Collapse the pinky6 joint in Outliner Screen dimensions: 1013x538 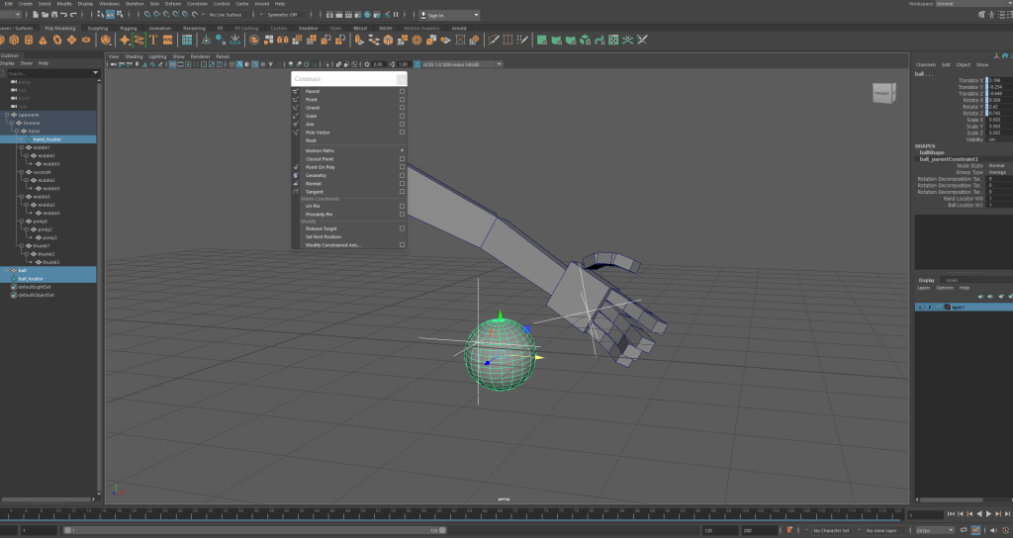coord(21,222)
